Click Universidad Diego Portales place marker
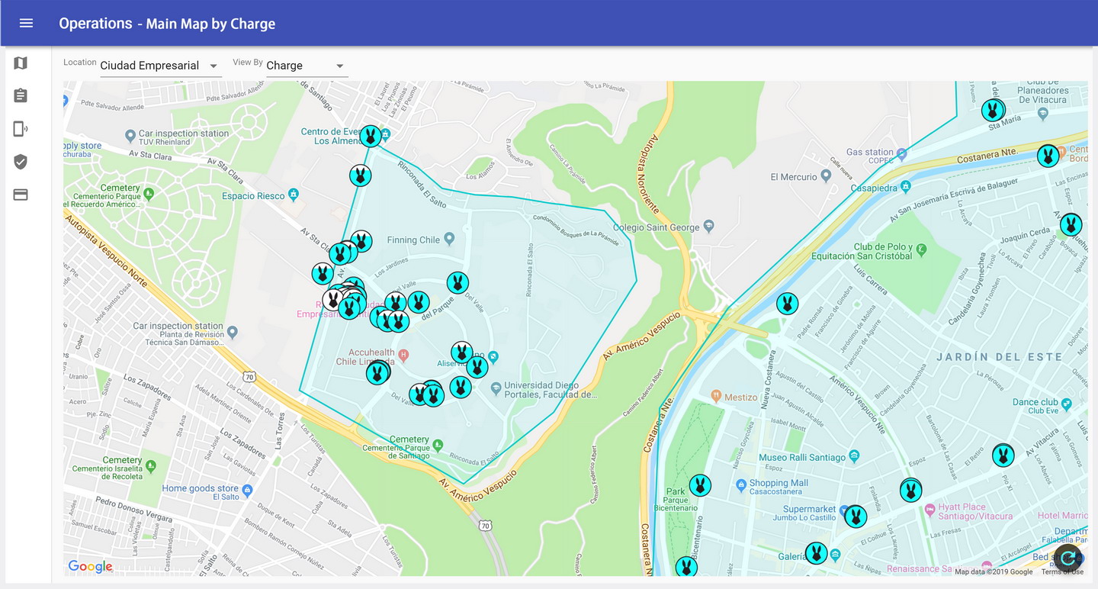Image resolution: width=1098 pixels, height=589 pixels. tap(496, 389)
